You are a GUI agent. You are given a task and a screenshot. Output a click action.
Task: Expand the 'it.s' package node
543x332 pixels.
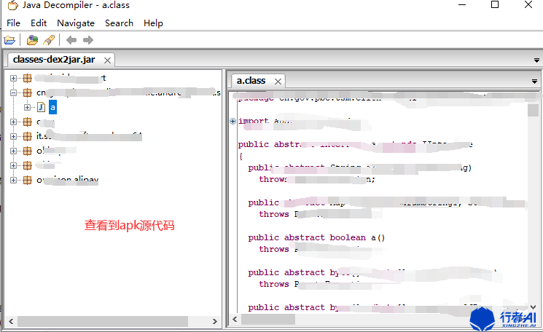(x=13, y=136)
